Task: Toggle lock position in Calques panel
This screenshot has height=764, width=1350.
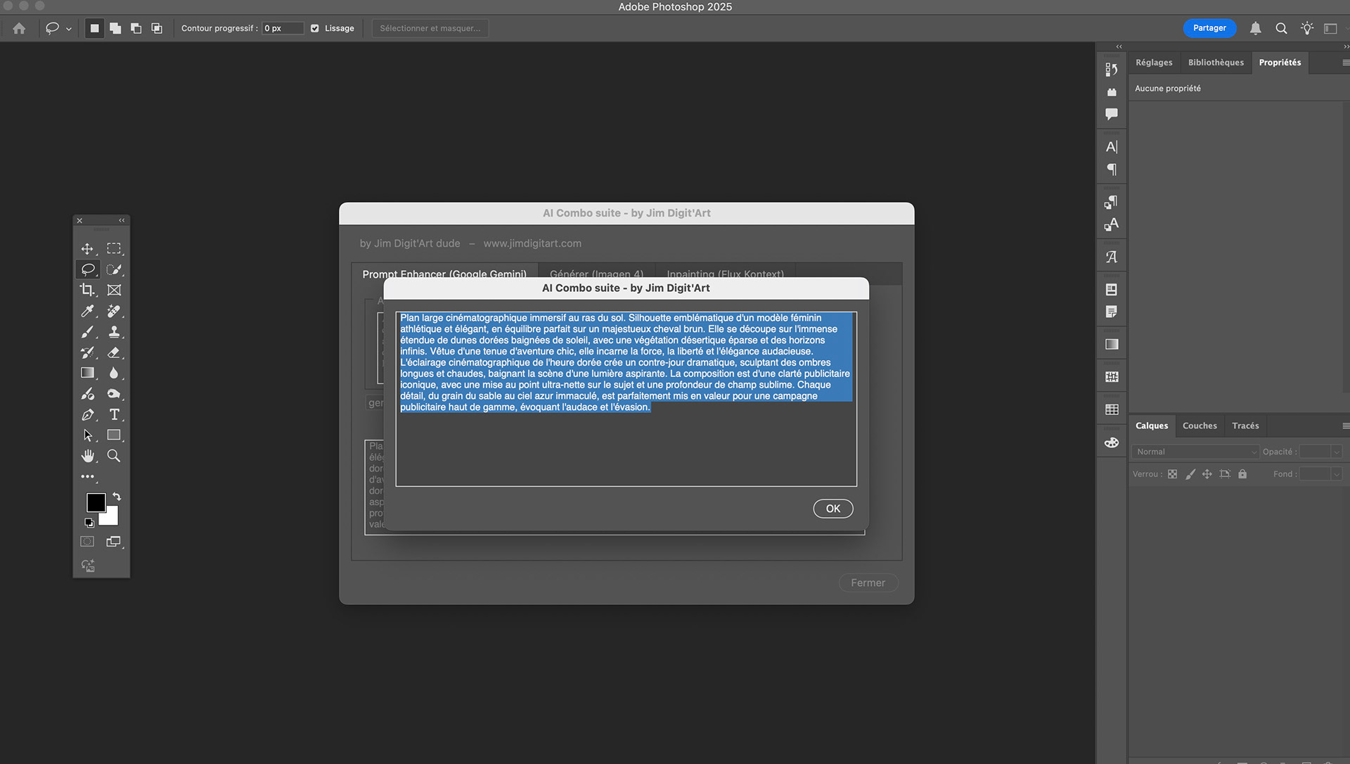Action: [1207, 474]
